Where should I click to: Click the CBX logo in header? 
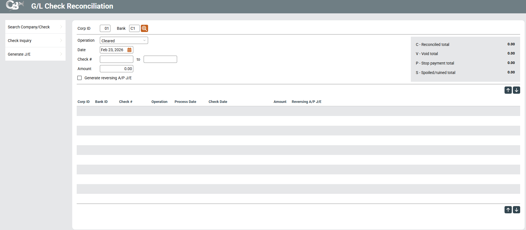point(15,6)
